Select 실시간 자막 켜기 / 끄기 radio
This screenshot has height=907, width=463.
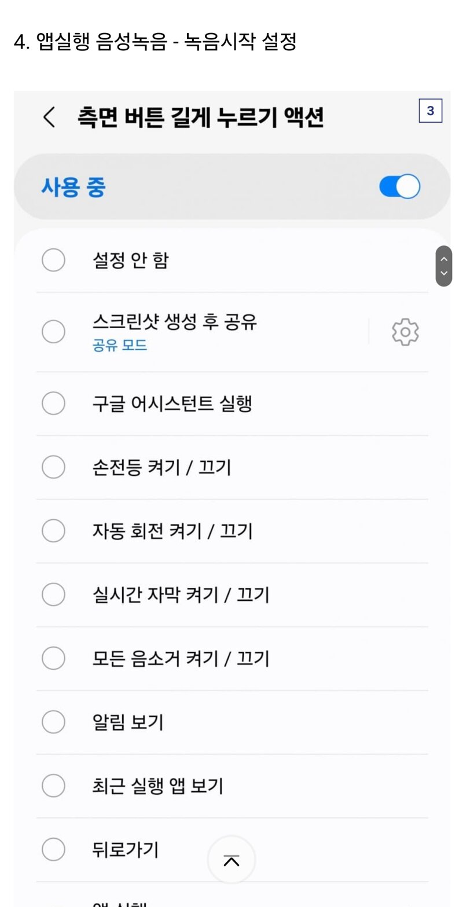pos(53,594)
